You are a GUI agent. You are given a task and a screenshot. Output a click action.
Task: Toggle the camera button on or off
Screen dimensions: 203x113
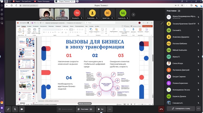click(x=22, y=109)
